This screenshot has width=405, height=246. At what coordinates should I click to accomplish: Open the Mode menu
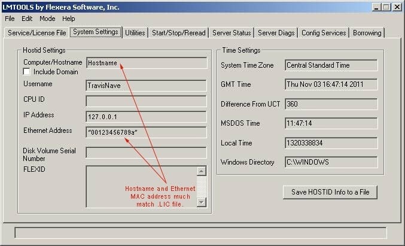[x=47, y=19]
